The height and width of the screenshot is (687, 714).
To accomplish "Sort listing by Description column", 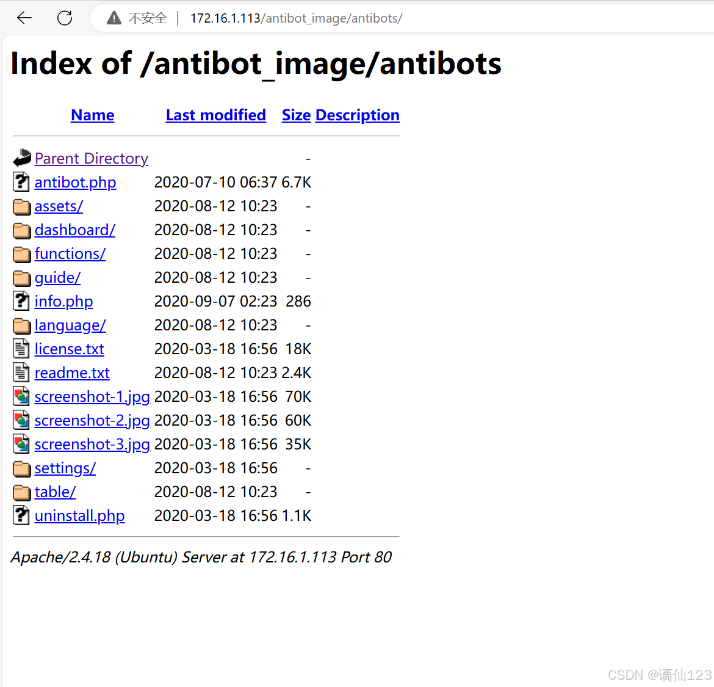I will click(x=358, y=115).
